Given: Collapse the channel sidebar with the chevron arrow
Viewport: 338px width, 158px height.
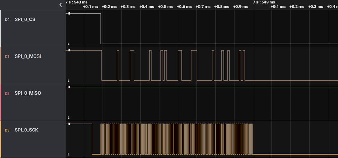Looking at the screenshot, I should pos(61,5).
